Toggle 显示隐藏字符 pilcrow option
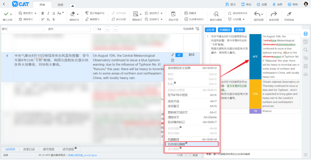The image size is (311, 160). pos(95,13)
